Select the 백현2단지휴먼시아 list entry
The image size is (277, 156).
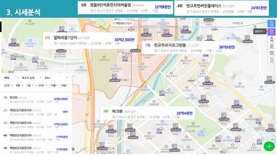[35, 112]
